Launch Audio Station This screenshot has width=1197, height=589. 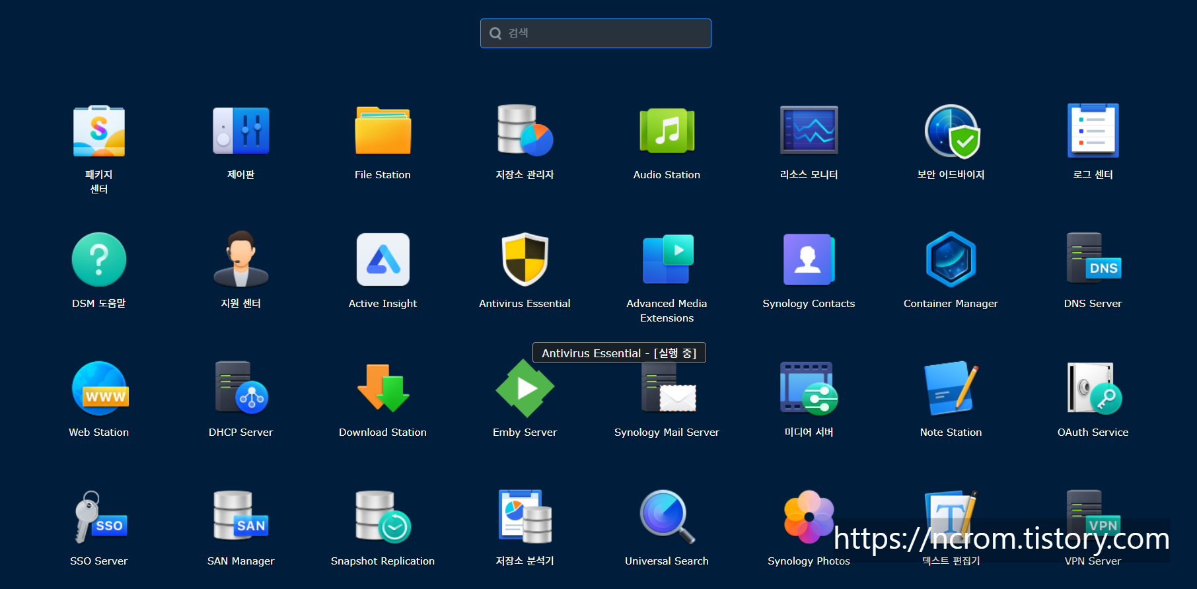[667, 131]
